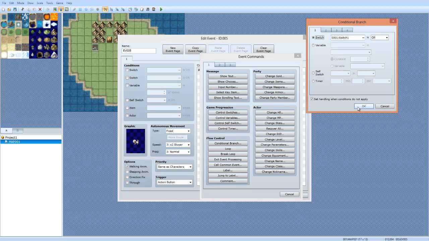
Task: Click Control Switches... command
Action: [228, 112]
